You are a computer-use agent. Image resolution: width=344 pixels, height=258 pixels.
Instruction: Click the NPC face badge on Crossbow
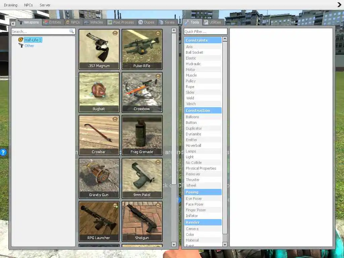(158, 76)
